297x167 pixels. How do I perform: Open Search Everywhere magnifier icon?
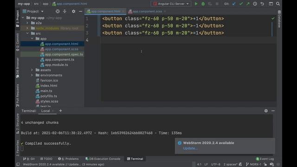pos(278,4)
